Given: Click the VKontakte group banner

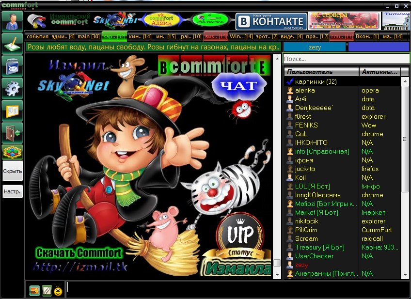Looking at the screenshot, I should point(271,21).
